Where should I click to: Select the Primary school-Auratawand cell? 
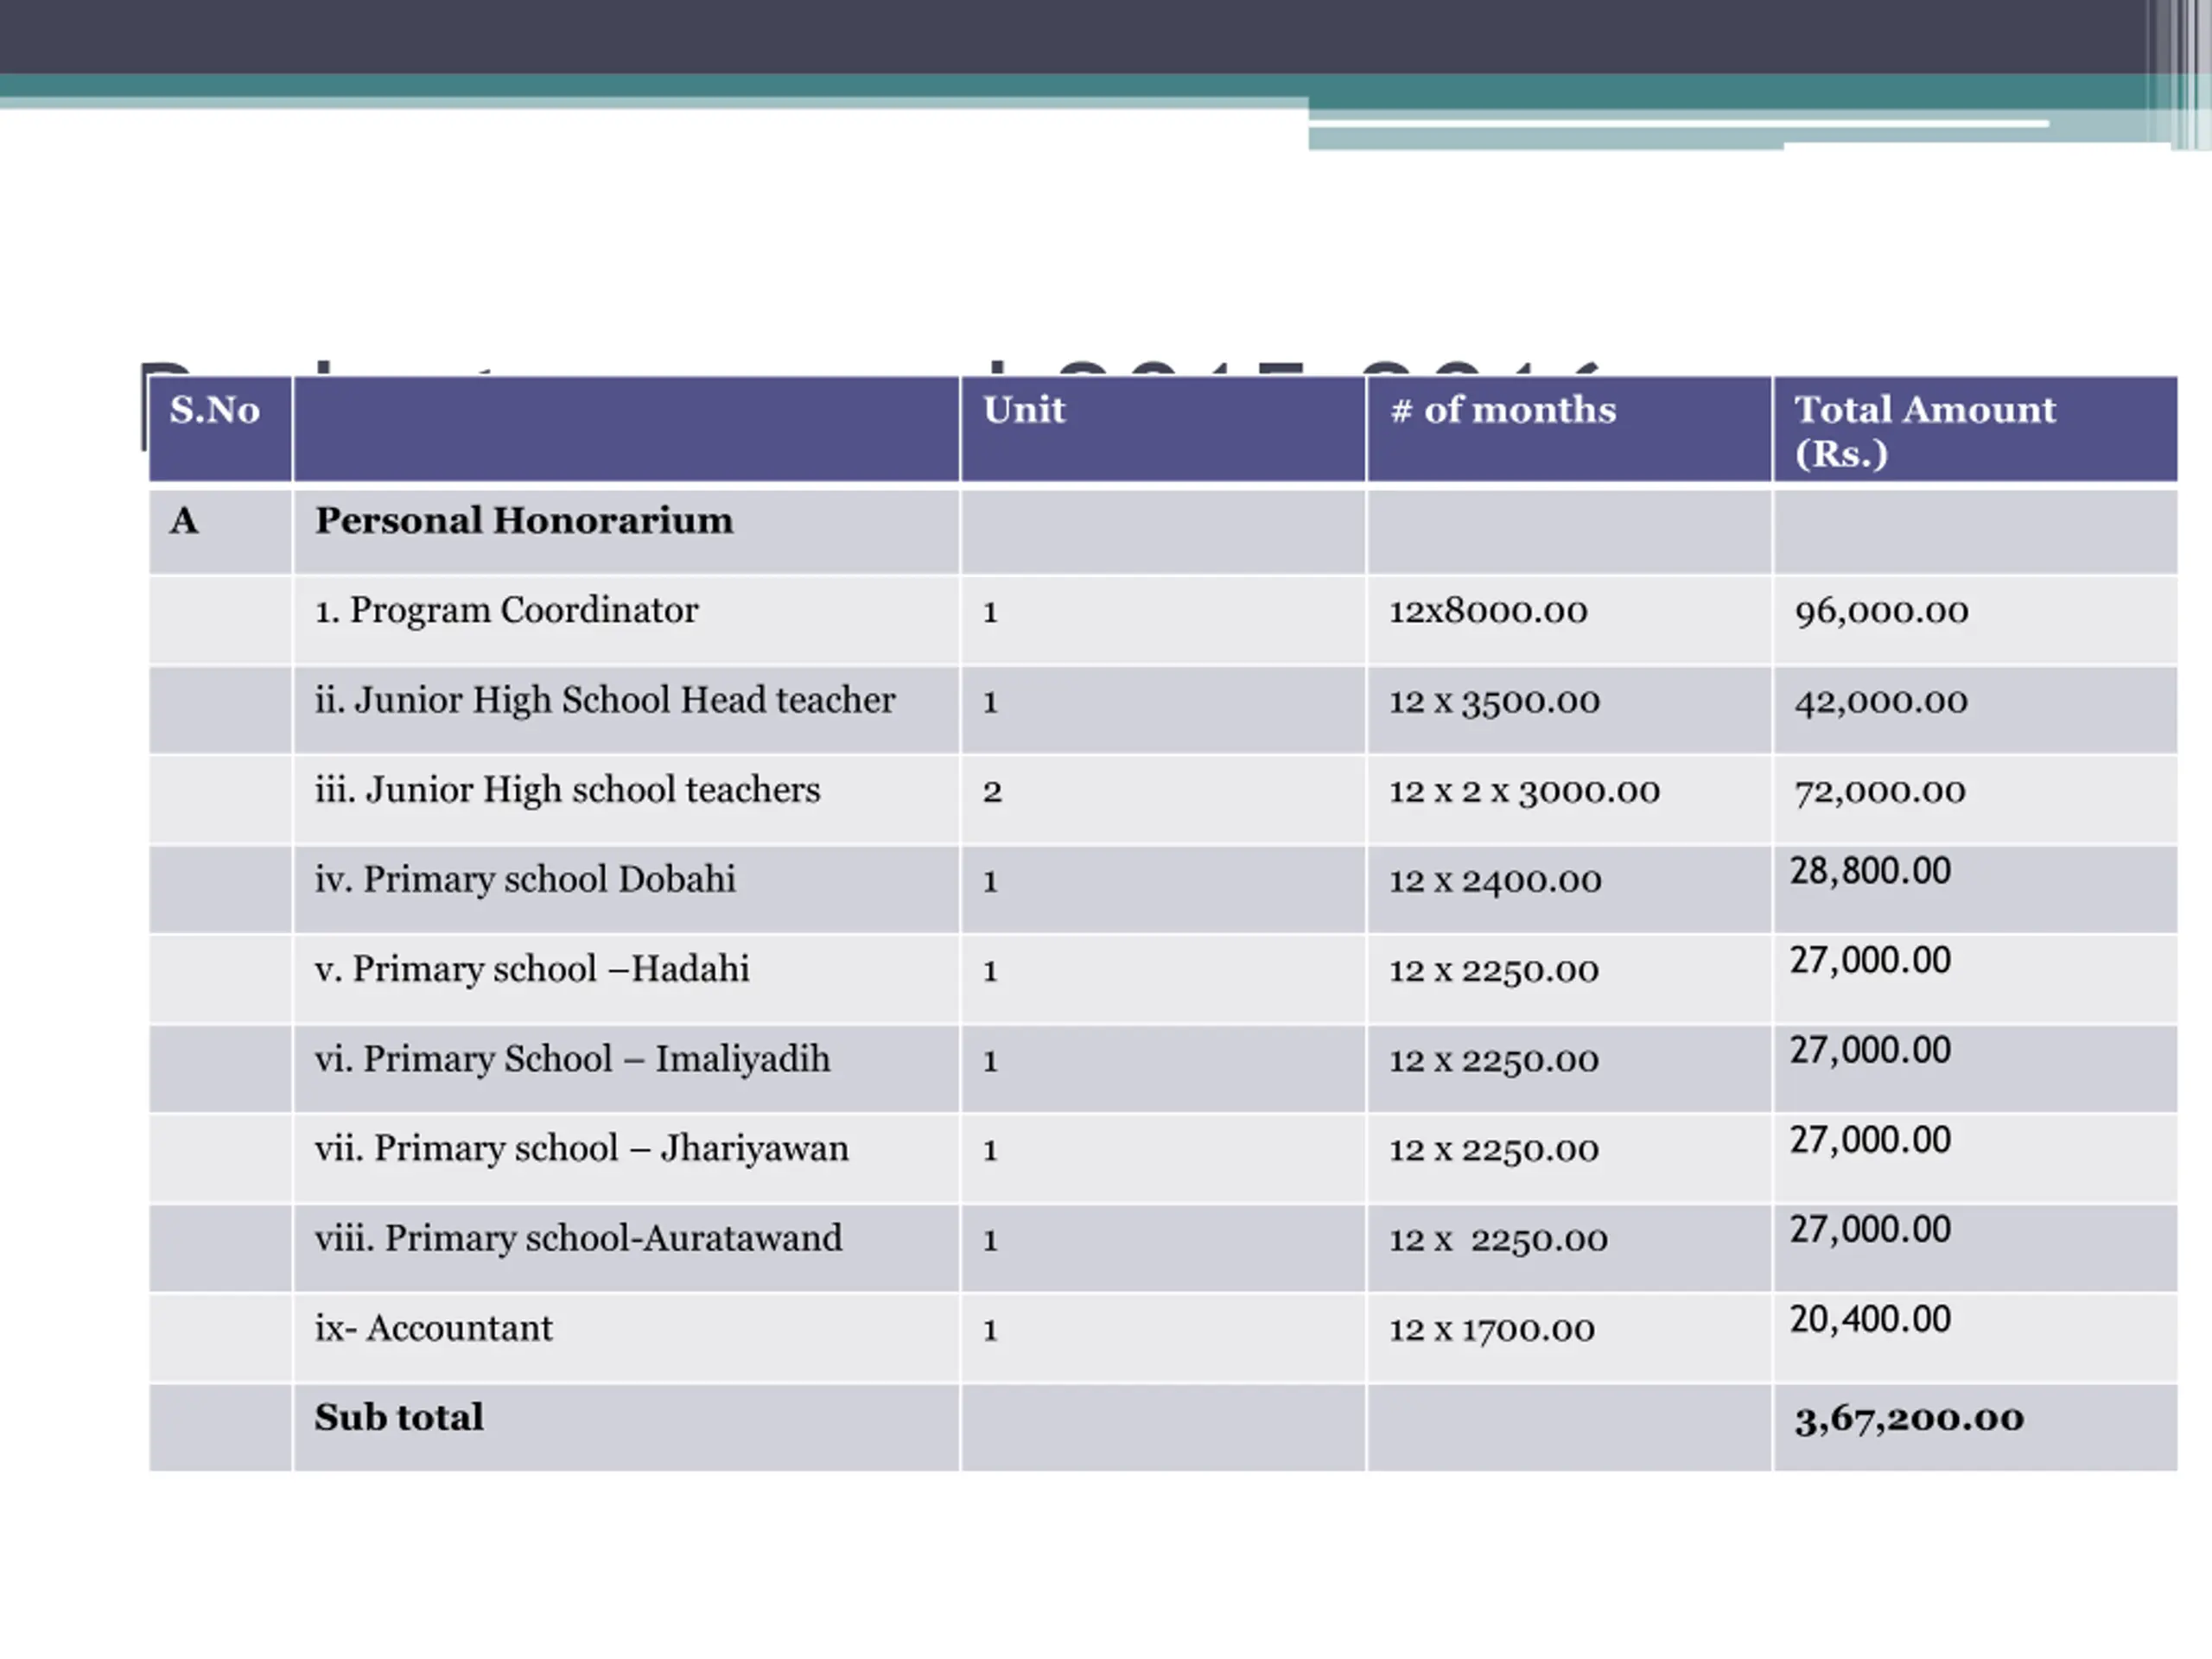click(x=578, y=1239)
